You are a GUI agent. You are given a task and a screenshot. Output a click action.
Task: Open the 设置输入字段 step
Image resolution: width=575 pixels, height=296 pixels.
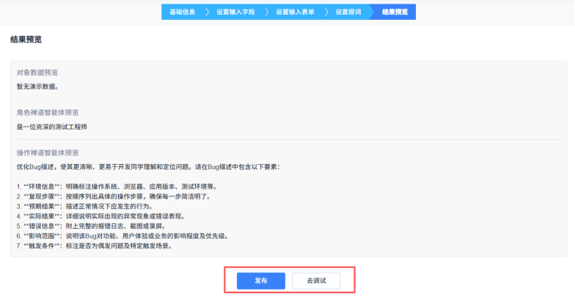coord(235,12)
